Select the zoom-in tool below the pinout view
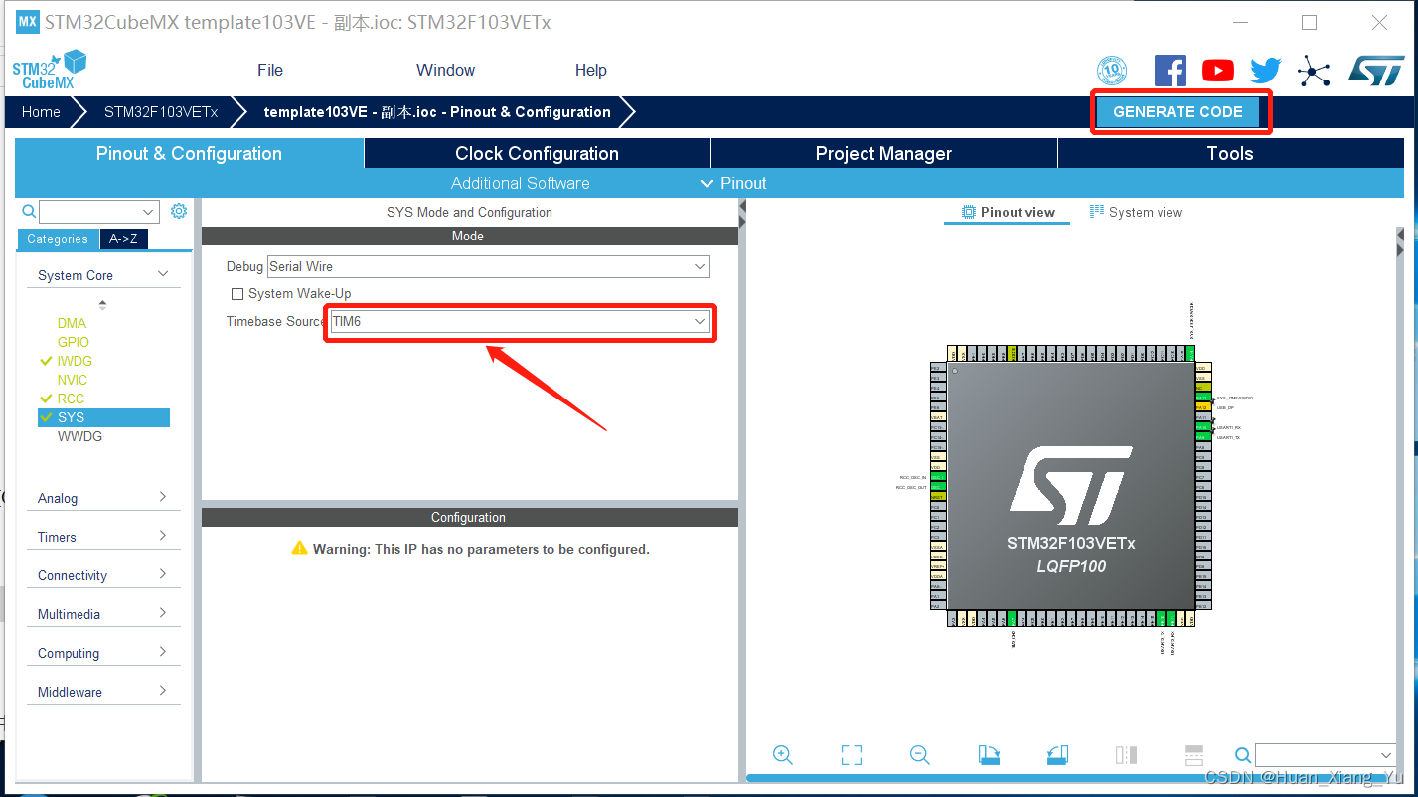 click(783, 755)
